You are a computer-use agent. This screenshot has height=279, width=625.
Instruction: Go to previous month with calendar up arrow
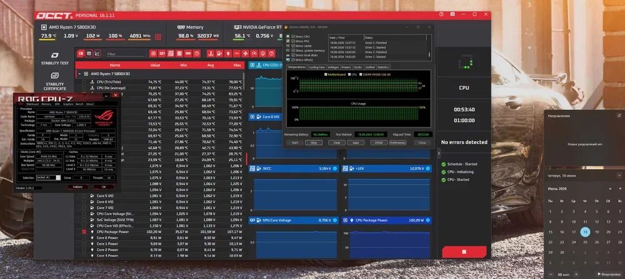(609, 188)
